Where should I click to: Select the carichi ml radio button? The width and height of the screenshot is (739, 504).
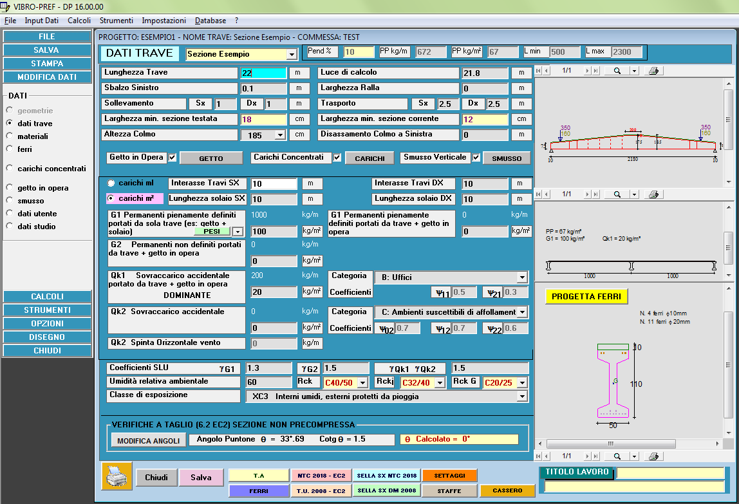pyautogui.click(x=111, y=183)
